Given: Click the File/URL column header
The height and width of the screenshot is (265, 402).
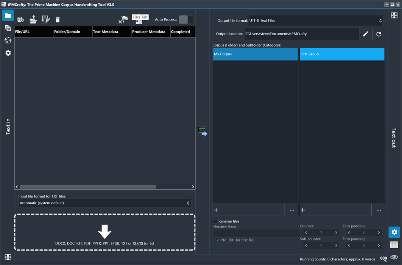Looking at the screenshot, I should click(x=34, y=31).
